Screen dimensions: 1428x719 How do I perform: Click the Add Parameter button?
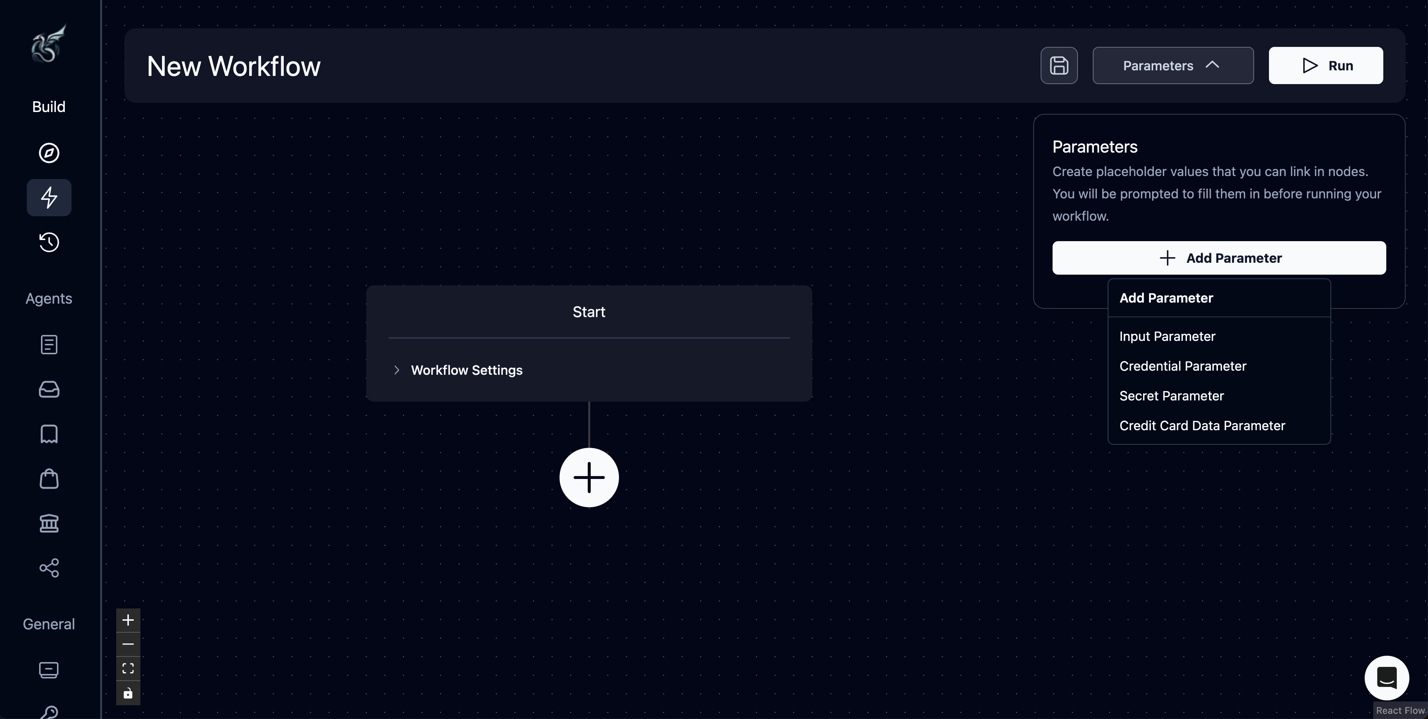click(1218, 258)
